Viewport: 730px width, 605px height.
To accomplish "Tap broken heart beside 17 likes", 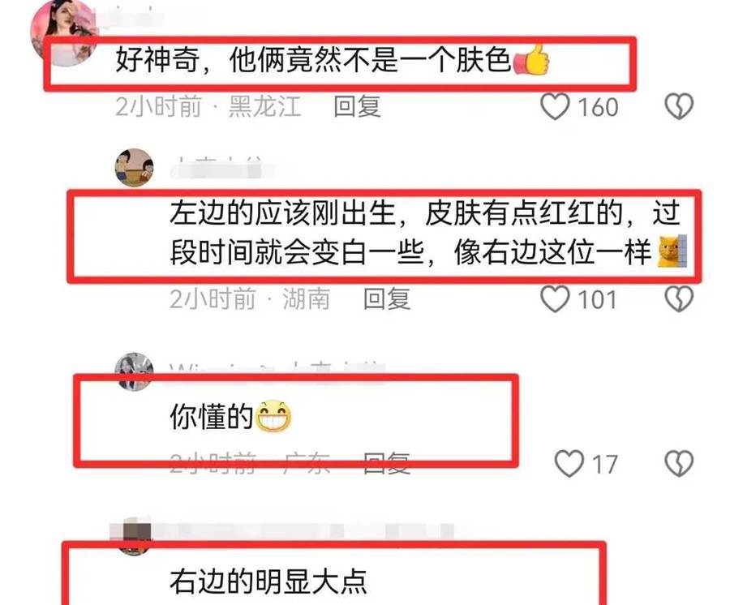I will 679,464.
